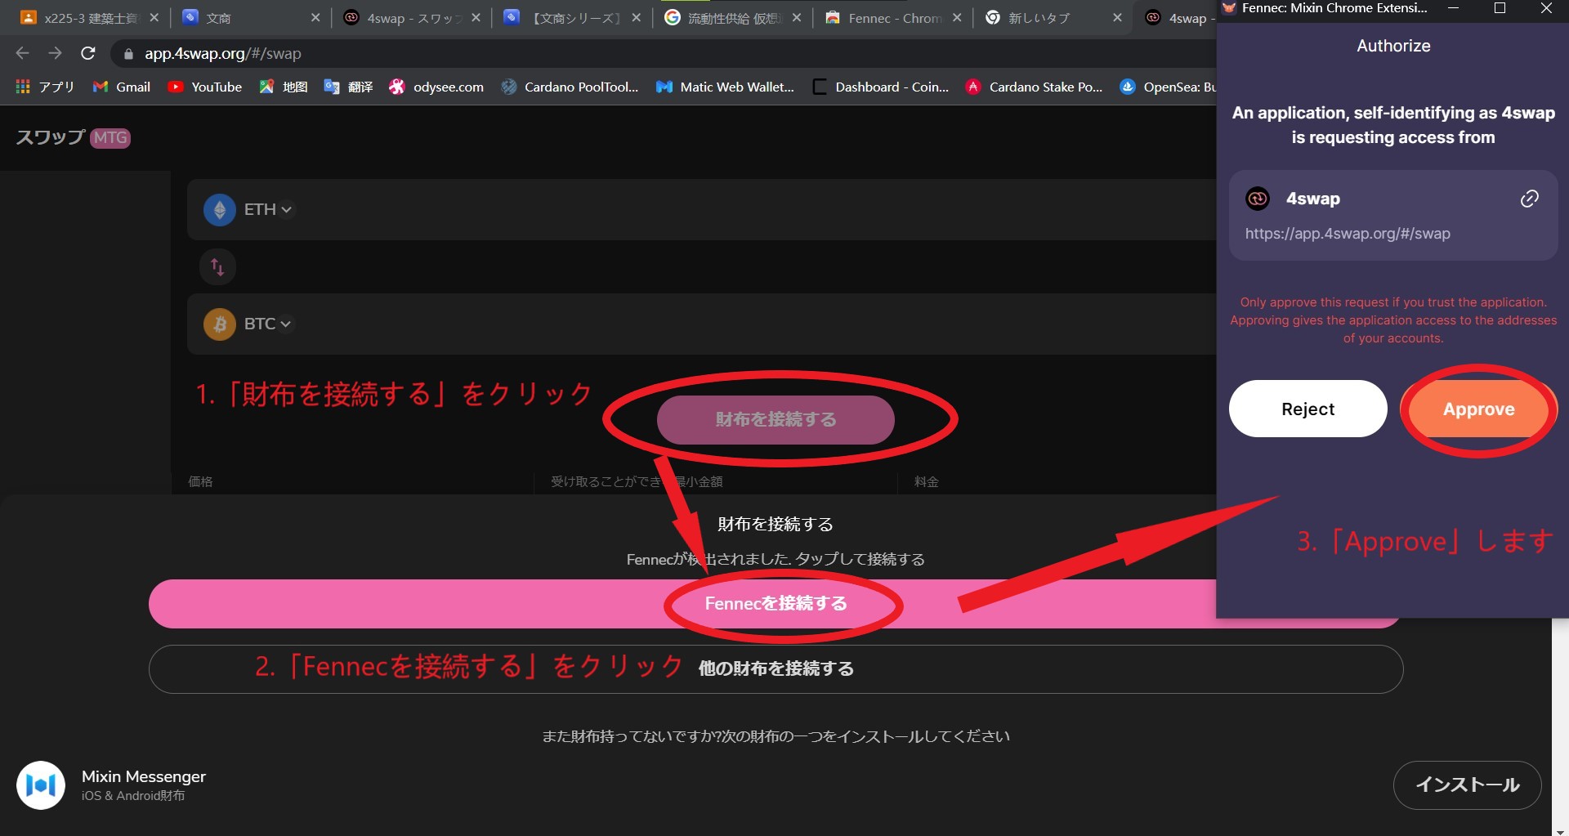Click 他の財布を接続する button
Image resolution: width=1569 pixels, height=836 pixels.
point(776,669)
